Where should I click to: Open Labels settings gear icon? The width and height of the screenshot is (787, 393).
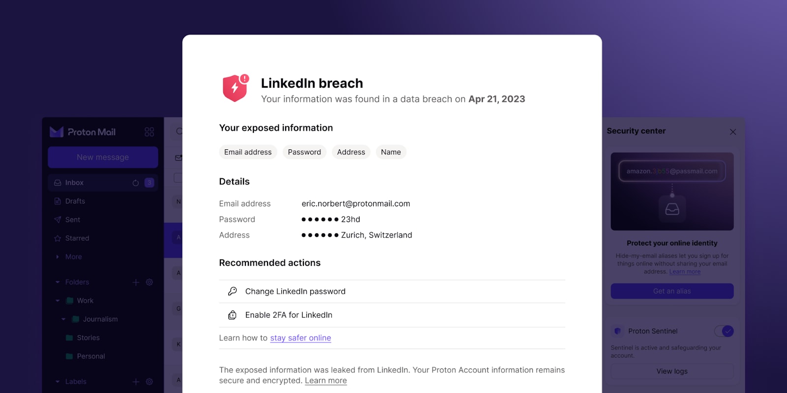[x=150, y=382]
